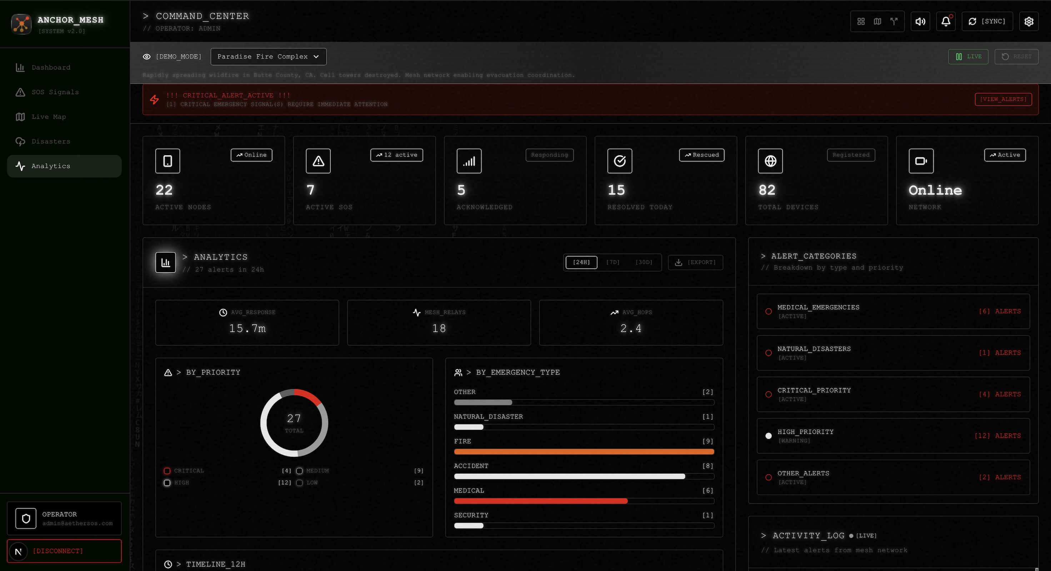The width and height of the screenshot is (1051, 571).
Task: Click the DISCONNECT button
Action: (64, 551)
